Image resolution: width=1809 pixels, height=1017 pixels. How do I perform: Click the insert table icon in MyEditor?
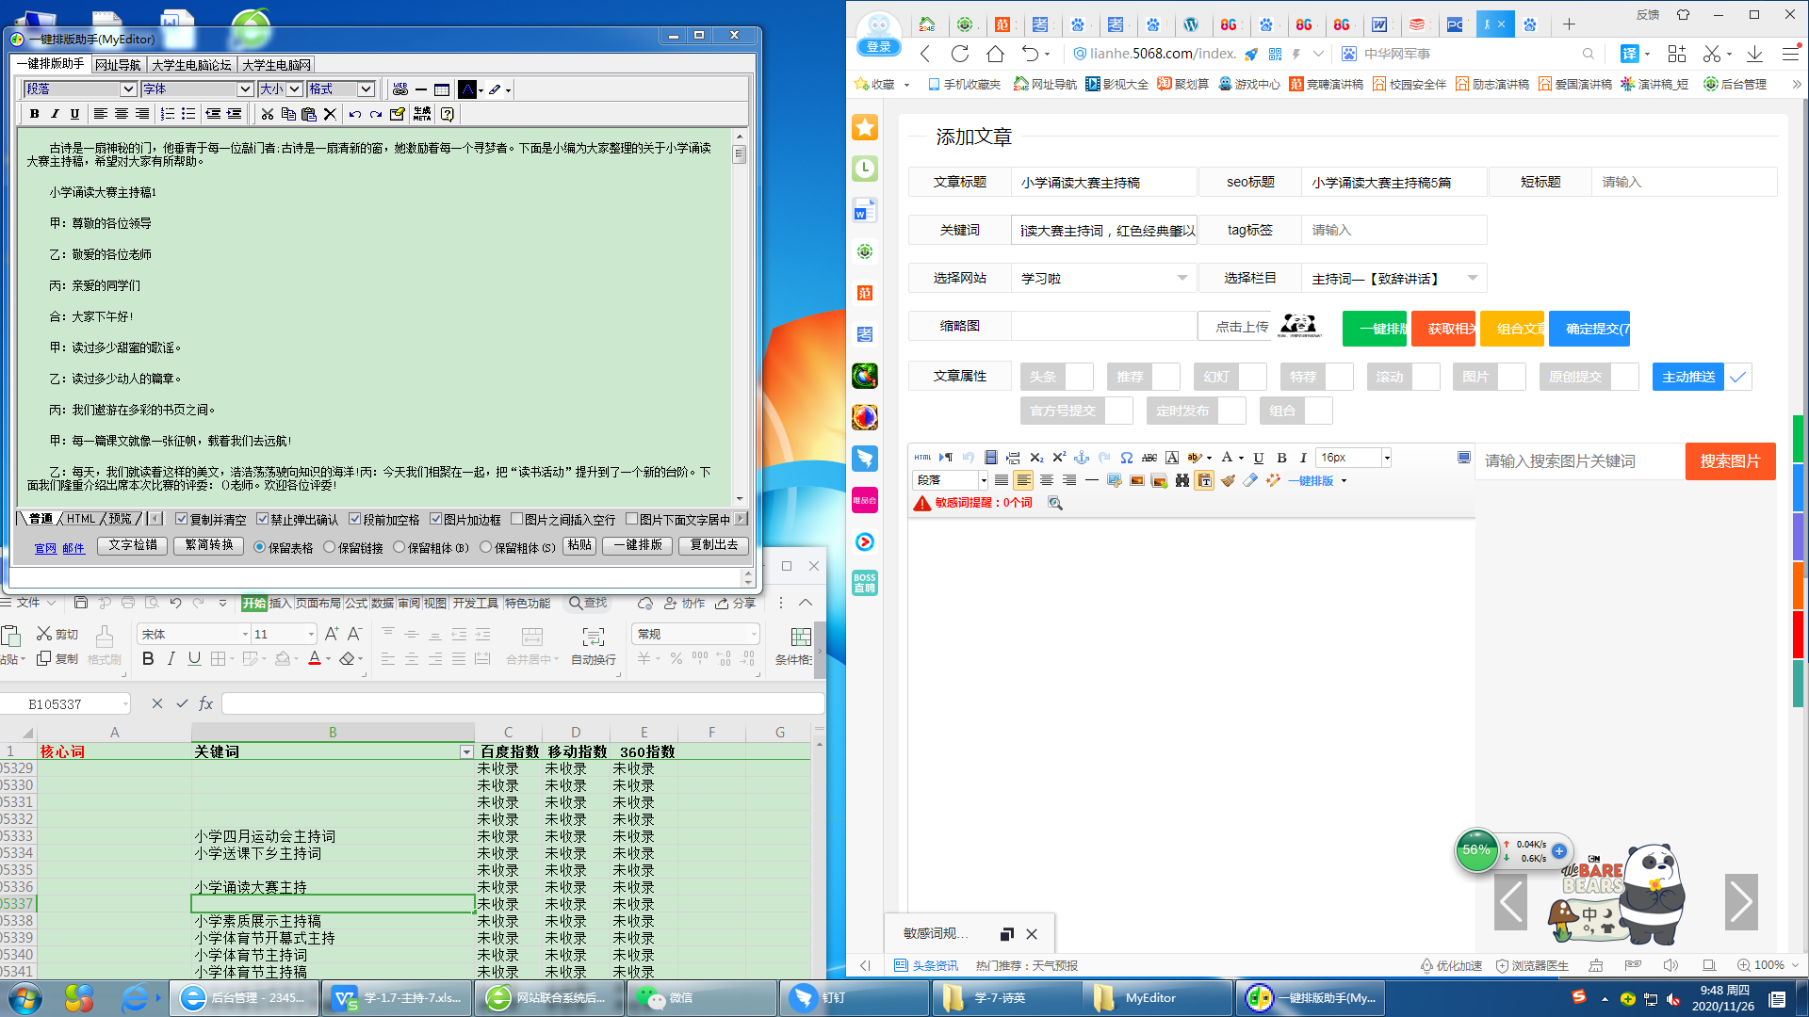(x=442, y=89)
